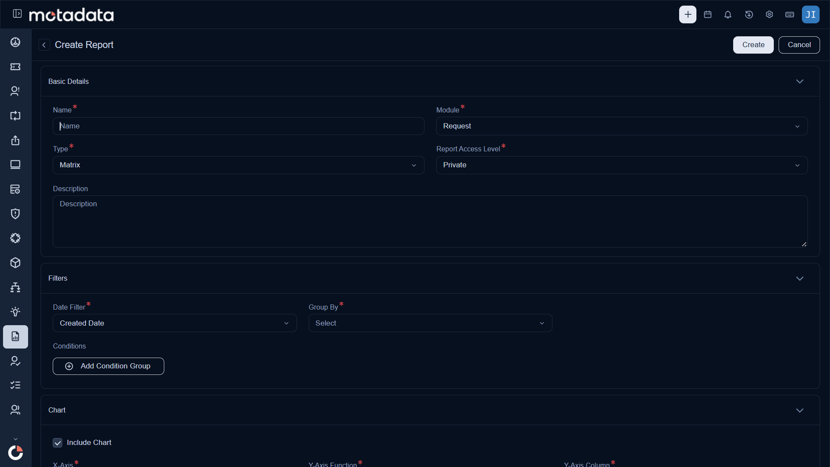
Task: Go back using the arrow beside Create Report
Action: 44,45
